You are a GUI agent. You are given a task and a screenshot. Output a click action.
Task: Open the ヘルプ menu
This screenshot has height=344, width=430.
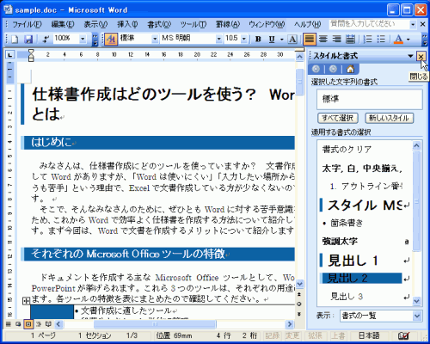pyautogui.click(x=307, y=25)
